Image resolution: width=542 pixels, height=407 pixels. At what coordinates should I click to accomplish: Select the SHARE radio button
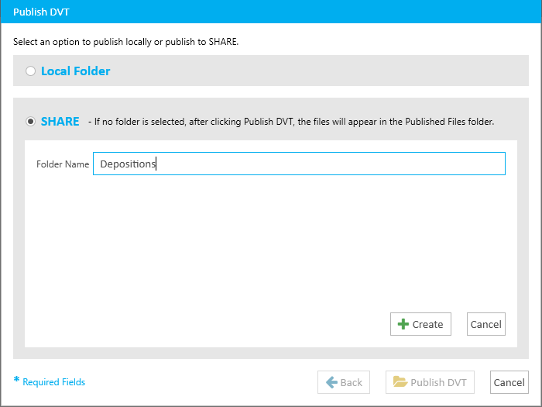[30, 122]
